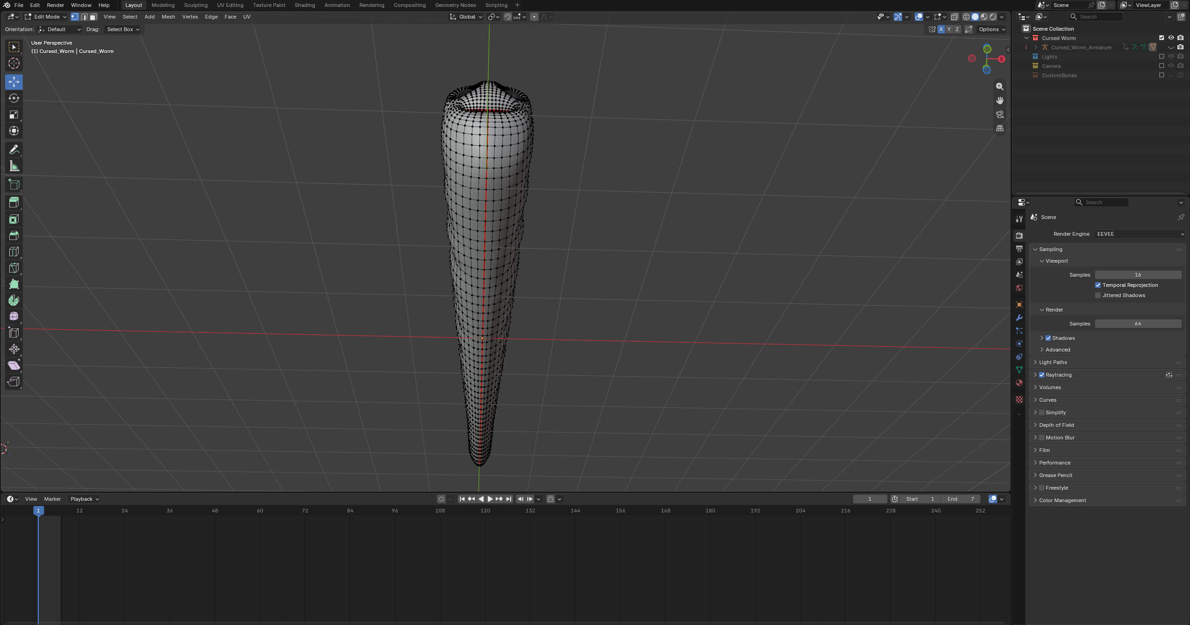
Task: Open the Output properties printer tab
Action: click(x=1019, y=249)
